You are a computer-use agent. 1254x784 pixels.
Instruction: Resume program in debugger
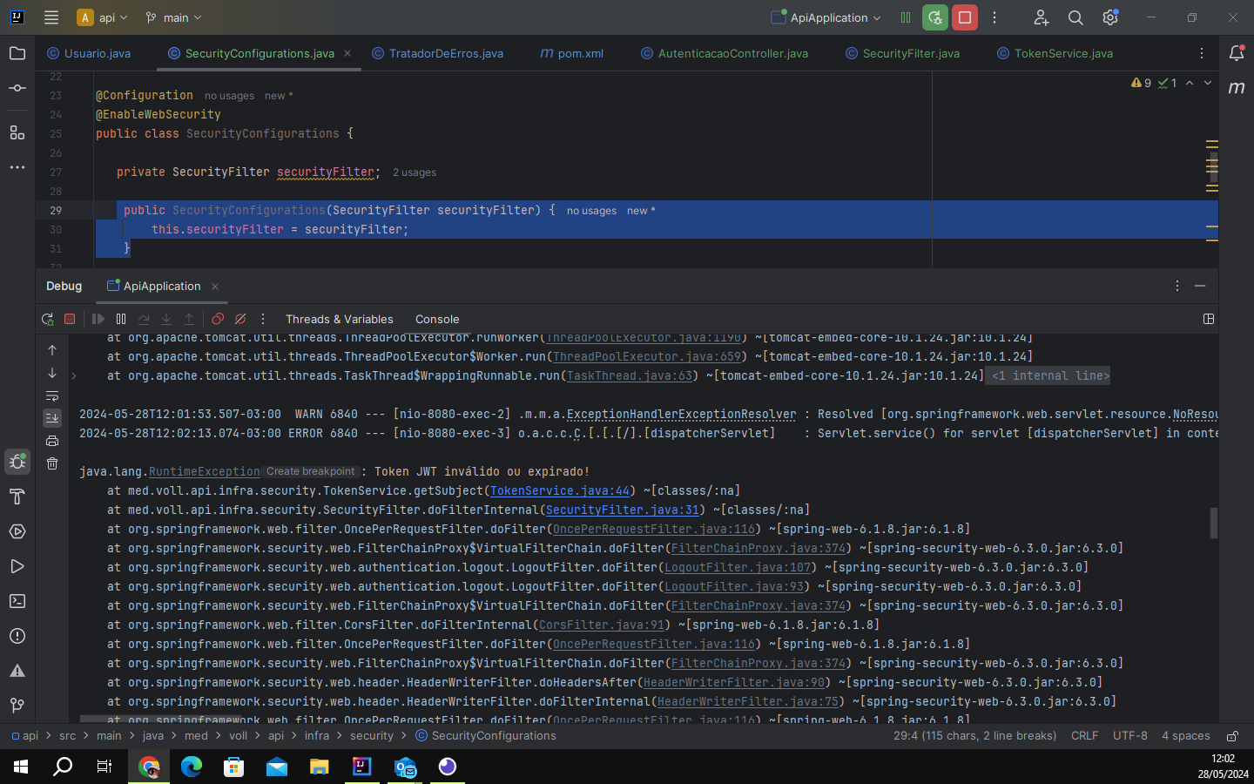[x=98, y=319]
